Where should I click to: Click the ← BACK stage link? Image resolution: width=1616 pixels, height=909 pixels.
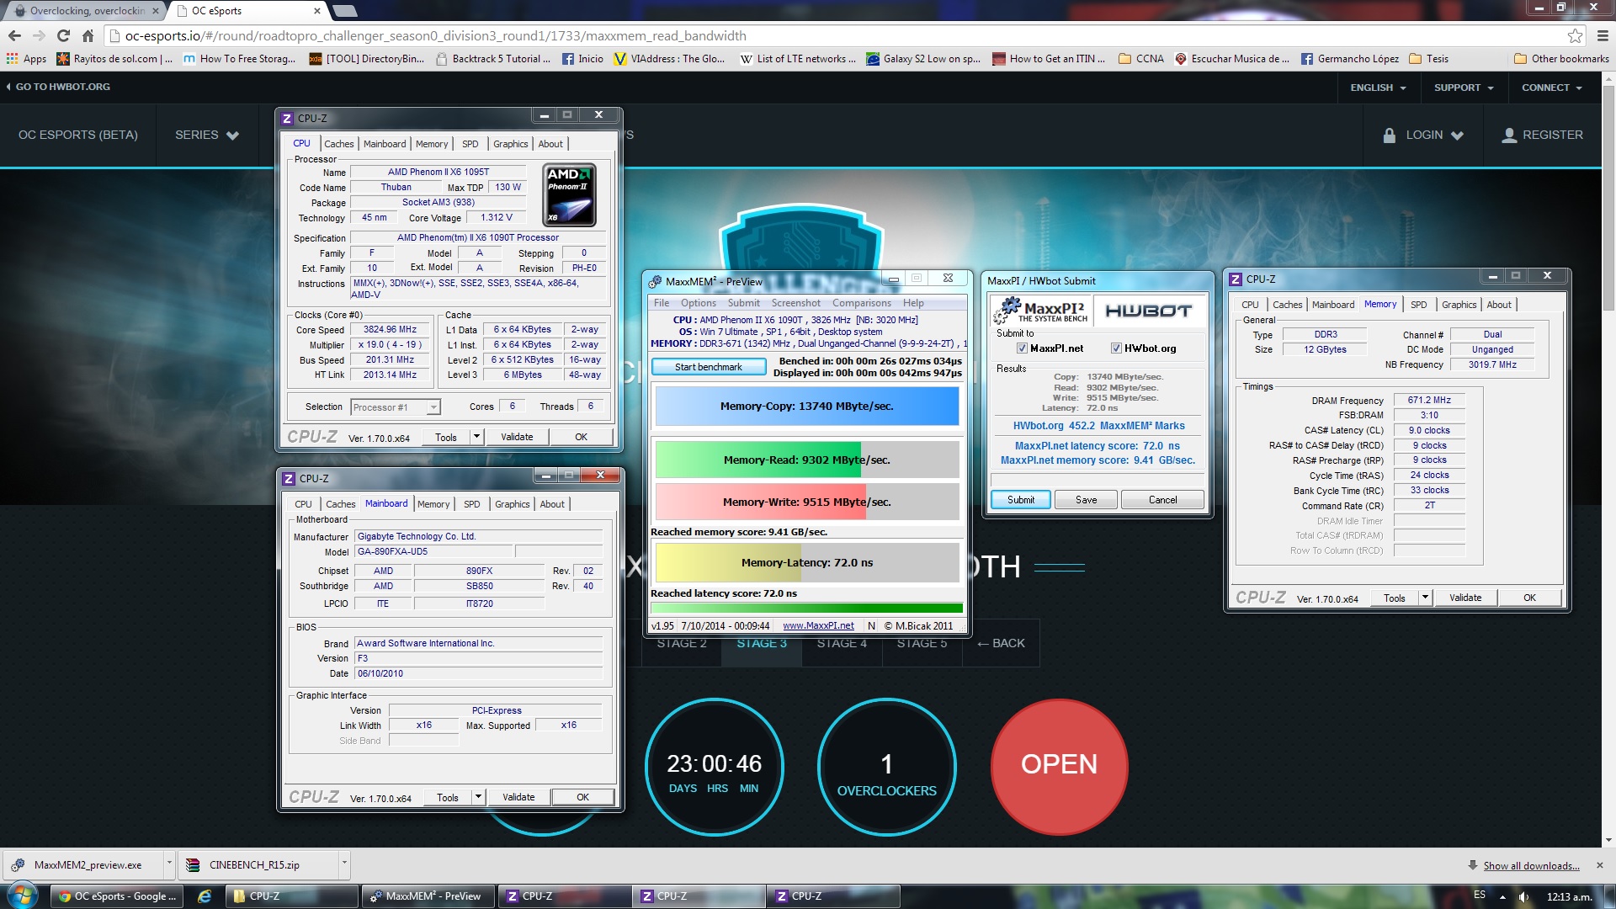click(1001, 643)
